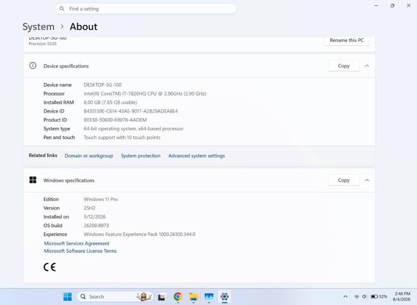Select the 64-bit operating system text
Viewport: 417px width, 305px height.
pyautogui.click(x=134, y=129)
